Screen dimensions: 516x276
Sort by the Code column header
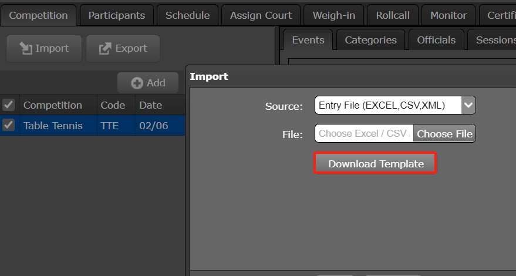click(x=113, y=105)
